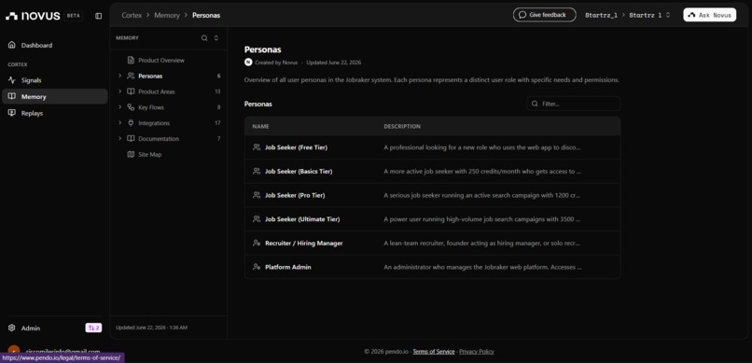
Task: Open the Terms of Service link
Action: click(x=434, y=352)
